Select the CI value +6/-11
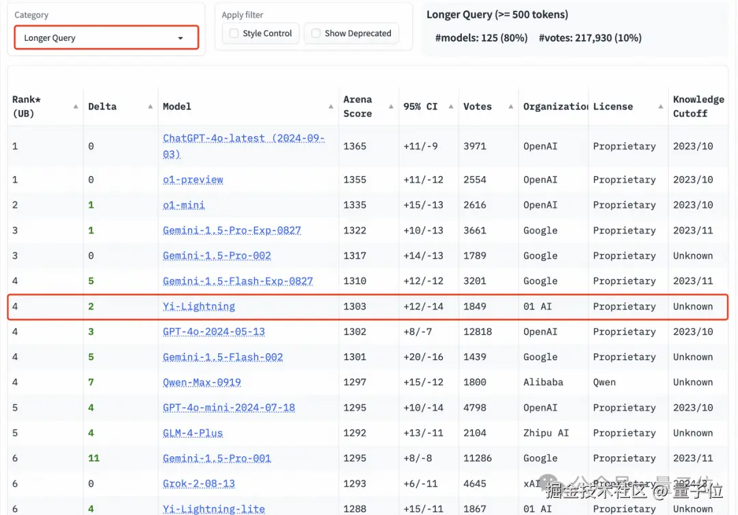The height and width of the screenshot is (515, 738). (x=420, y=484)
